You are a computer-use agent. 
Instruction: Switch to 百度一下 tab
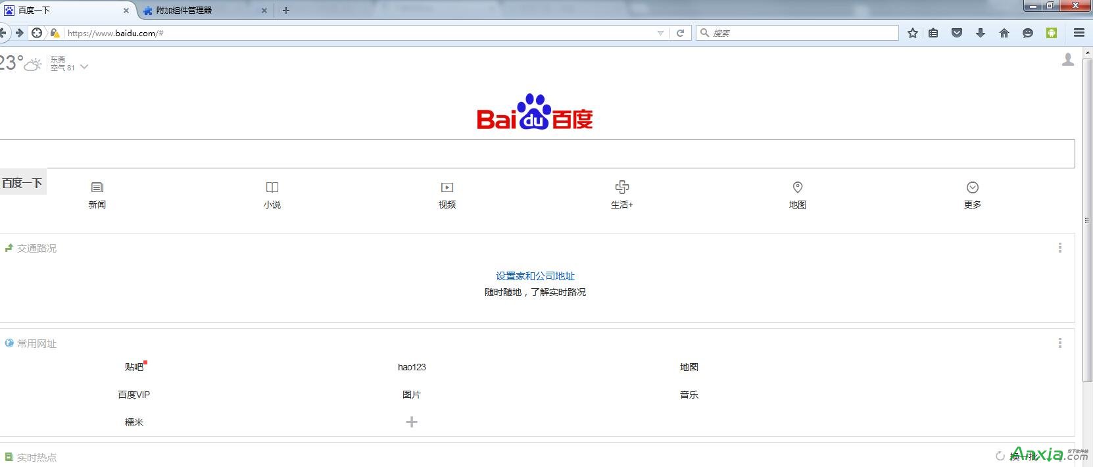[68, 11]
